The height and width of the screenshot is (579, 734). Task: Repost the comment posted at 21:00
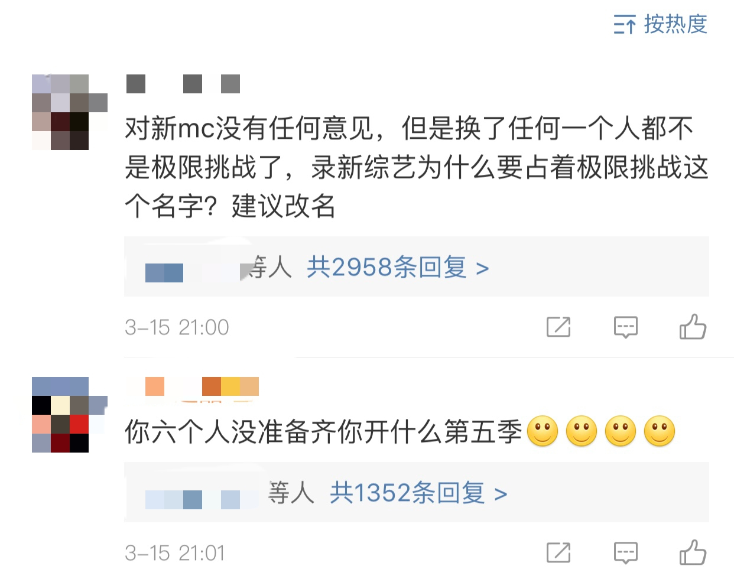558,327
